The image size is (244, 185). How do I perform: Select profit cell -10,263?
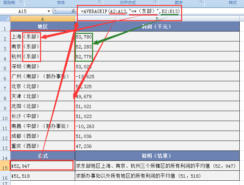pyautogui.click(x=157, y=126)
